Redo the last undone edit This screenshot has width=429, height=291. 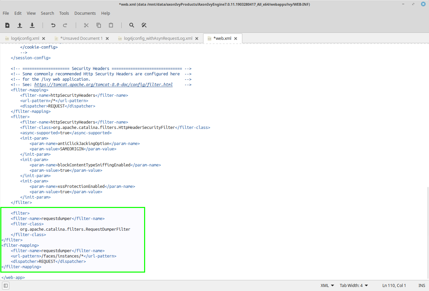click(x=65, y=25)
